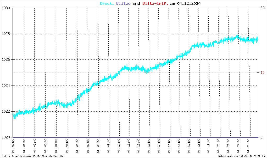Click the '04. 06:00' time axis label
The image size is (267, 158).
(77, 146)
